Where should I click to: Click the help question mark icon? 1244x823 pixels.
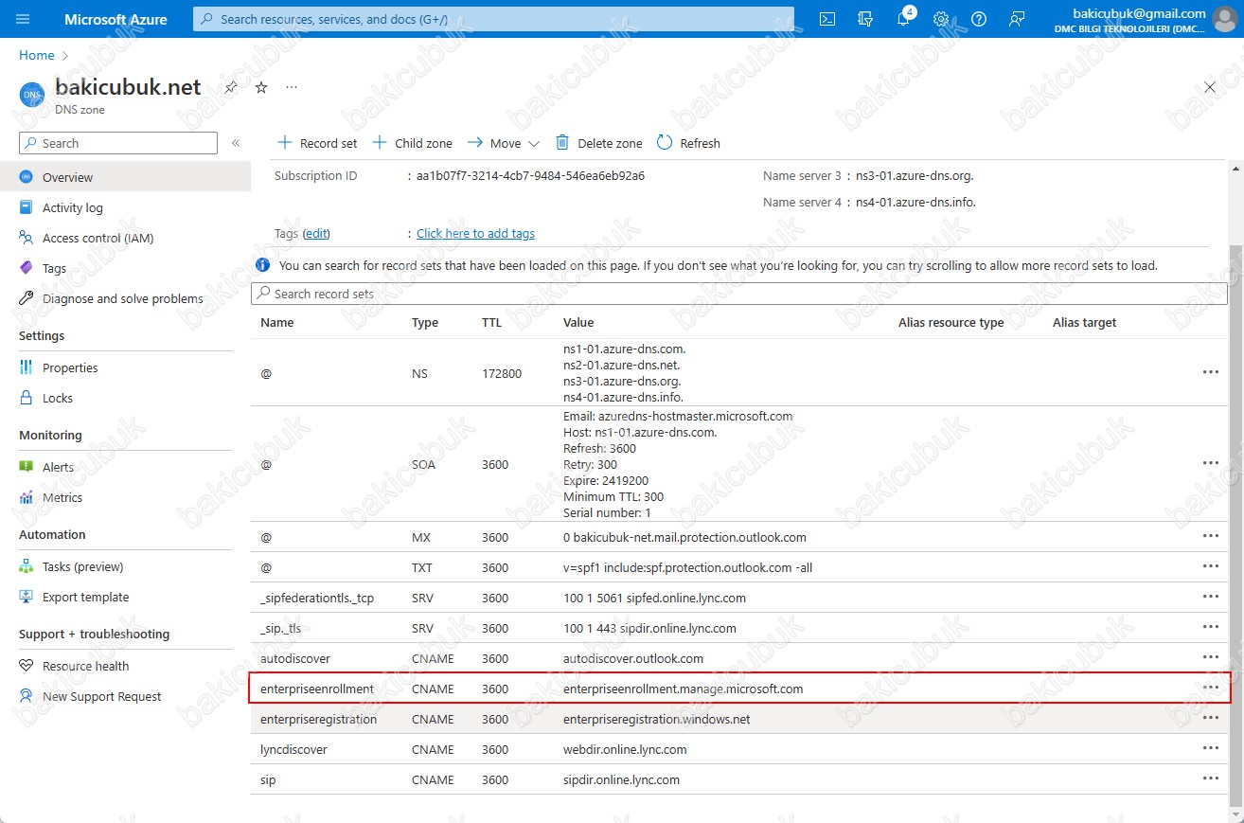click(x=979, y=19)
